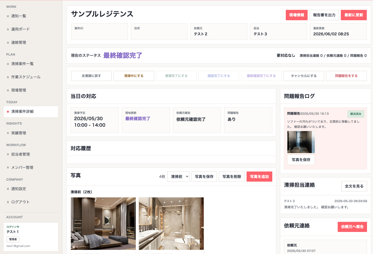Cancel the job with キャンセルにする

304,76
